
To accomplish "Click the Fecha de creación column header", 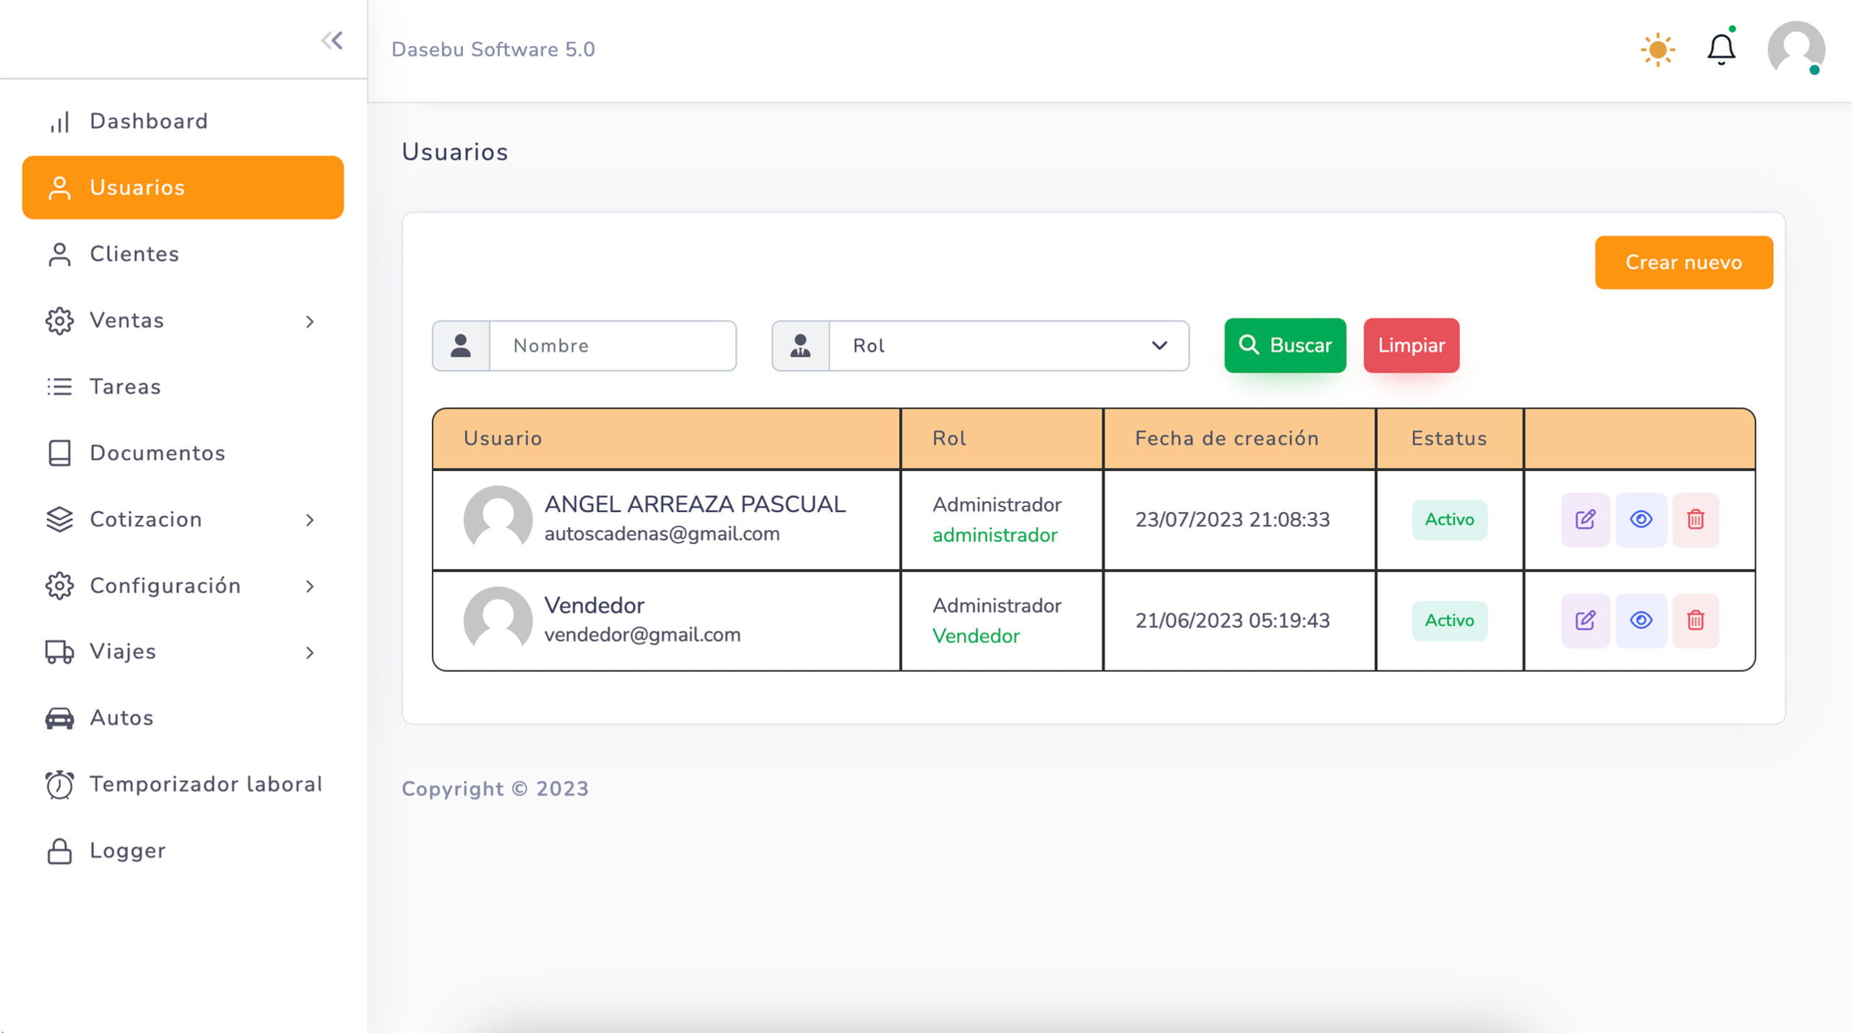I will (1239, 438).
